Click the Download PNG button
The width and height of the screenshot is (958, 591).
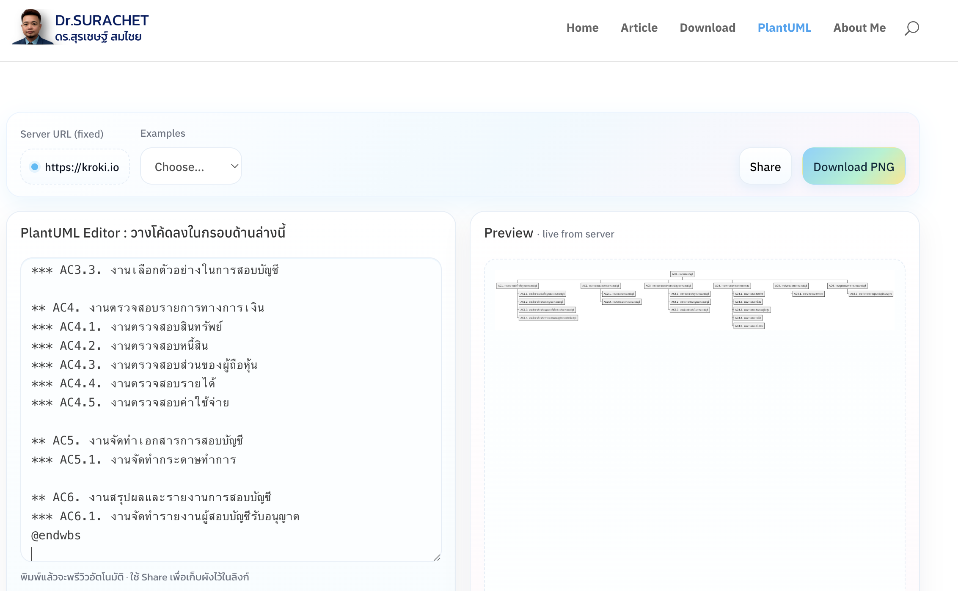click(853, 166)
